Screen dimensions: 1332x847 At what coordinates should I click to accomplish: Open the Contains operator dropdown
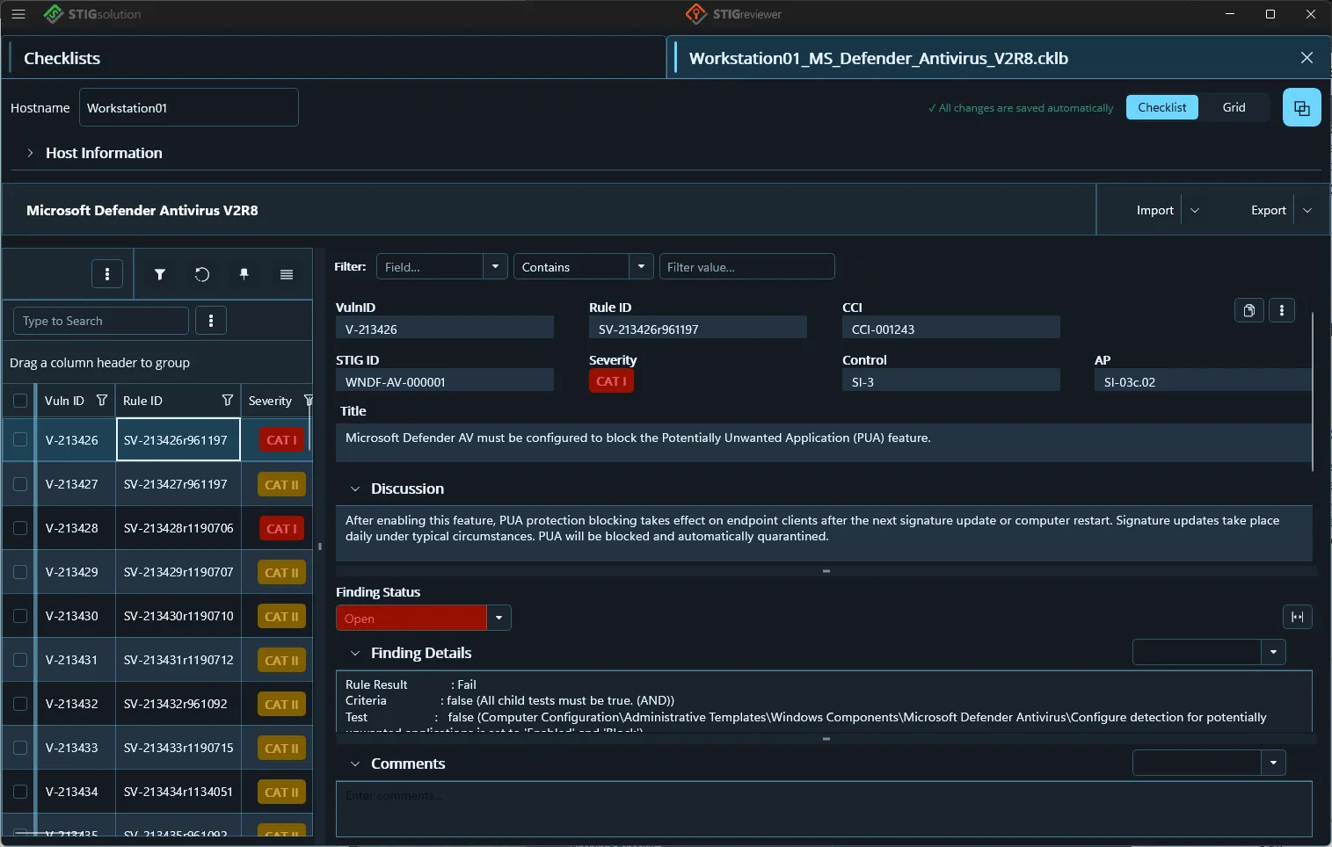pyautogui.click(x=641, y=266)
